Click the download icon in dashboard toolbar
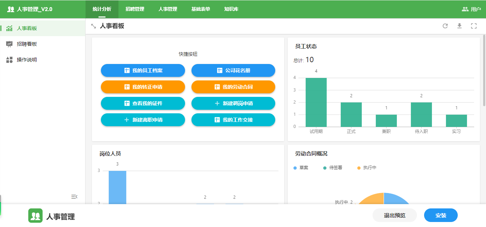Viewport: 486px width, 227px height. click(460, 26)
